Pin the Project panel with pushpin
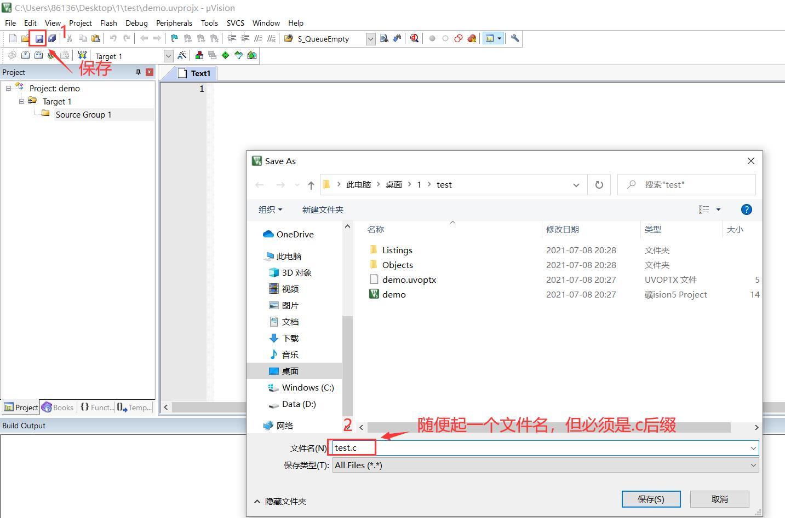This screenshot has width=785, height=518. coord(138,72)
